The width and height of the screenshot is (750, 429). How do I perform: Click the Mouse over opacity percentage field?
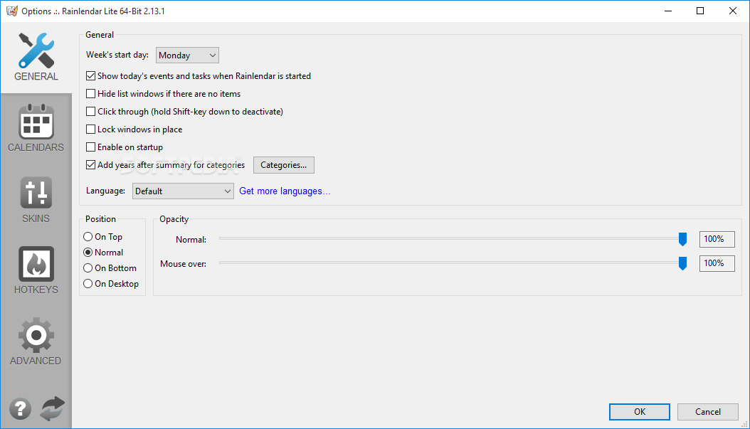717,263
